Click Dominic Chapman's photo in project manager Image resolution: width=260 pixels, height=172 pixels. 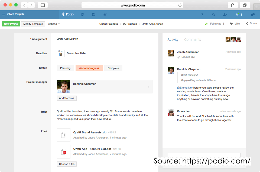pyautogui.click(x=63, y=87)
